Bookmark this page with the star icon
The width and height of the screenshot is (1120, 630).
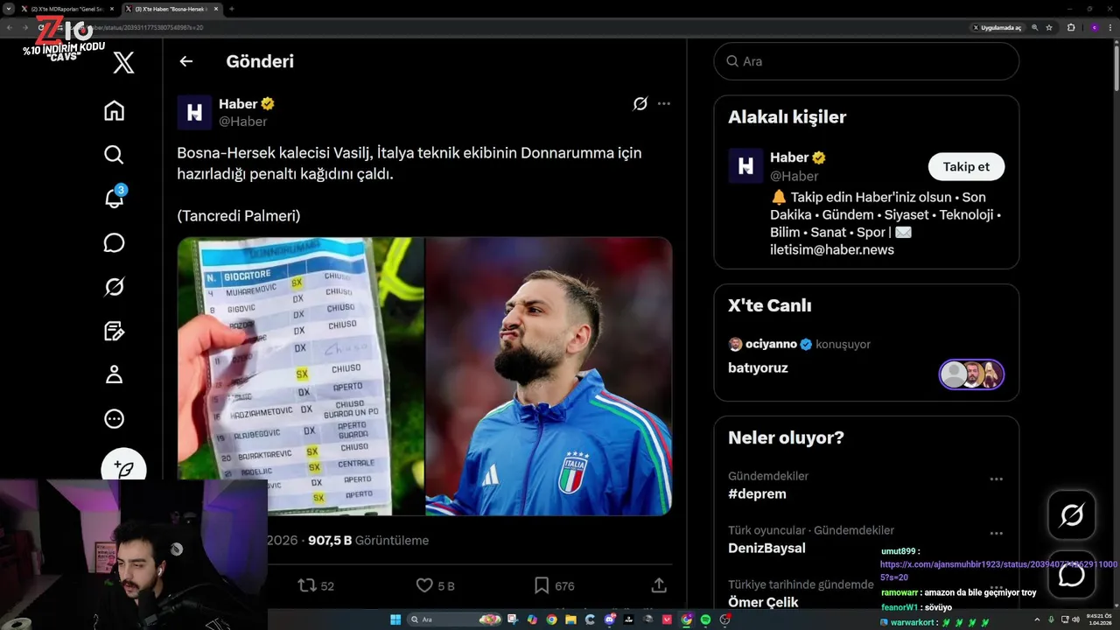click(1049, 28)
